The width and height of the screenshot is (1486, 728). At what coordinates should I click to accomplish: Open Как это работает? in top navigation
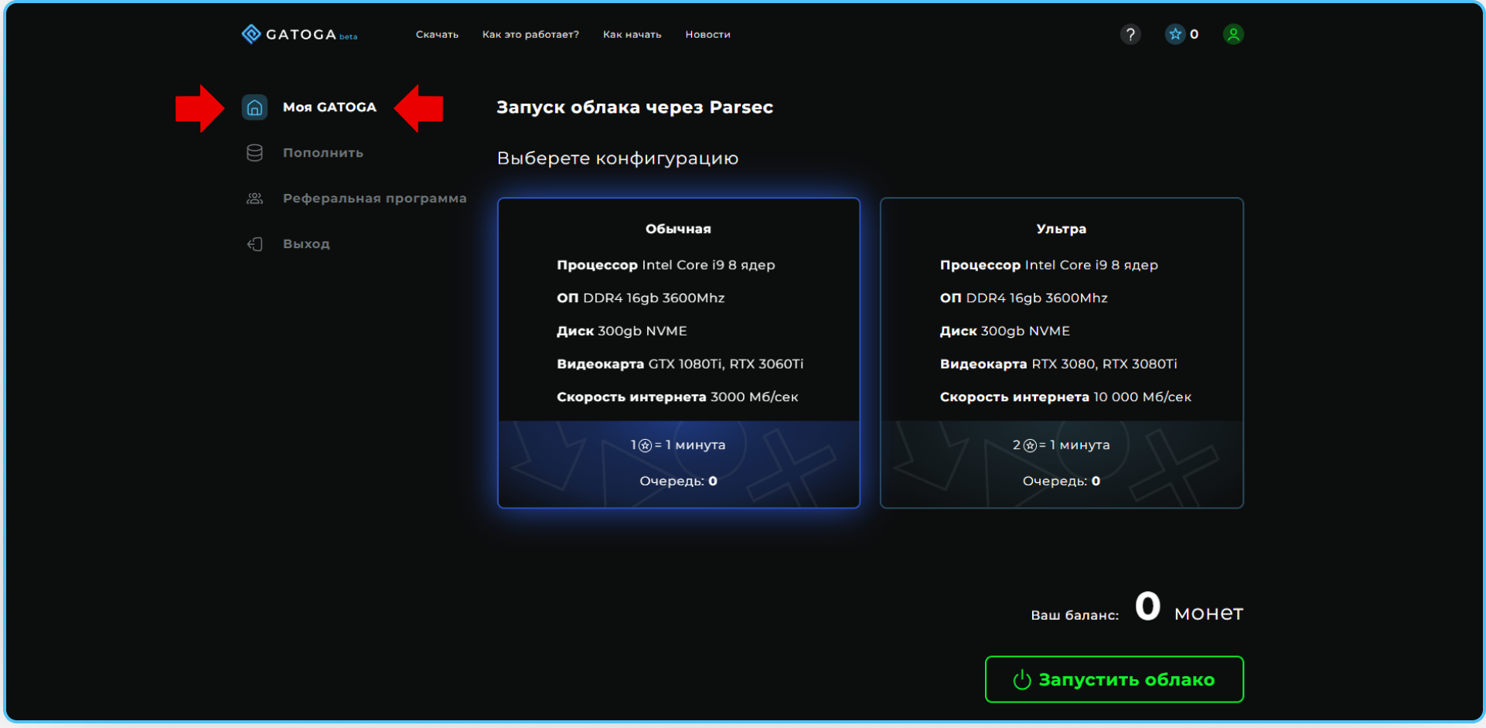530,35
